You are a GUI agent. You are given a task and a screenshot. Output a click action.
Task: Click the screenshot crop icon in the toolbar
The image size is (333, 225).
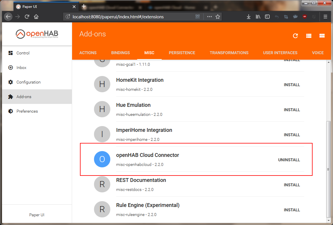286,17
